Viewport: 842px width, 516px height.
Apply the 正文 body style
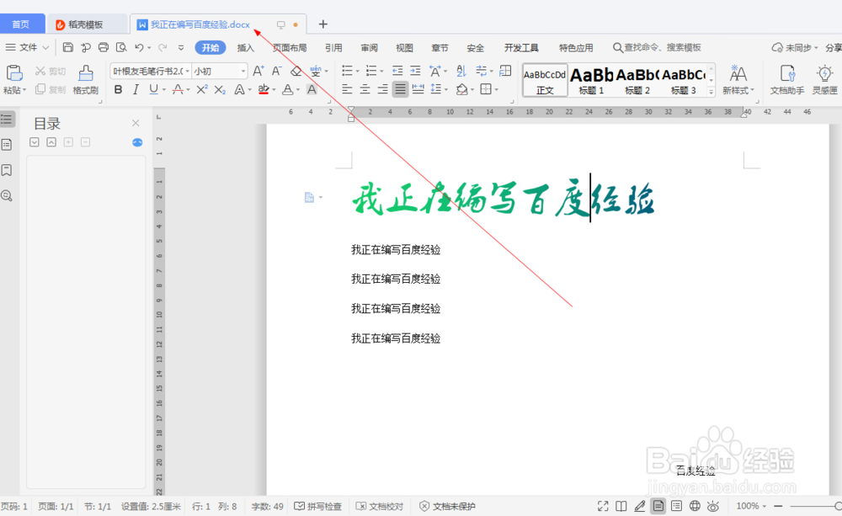(545, 80)
